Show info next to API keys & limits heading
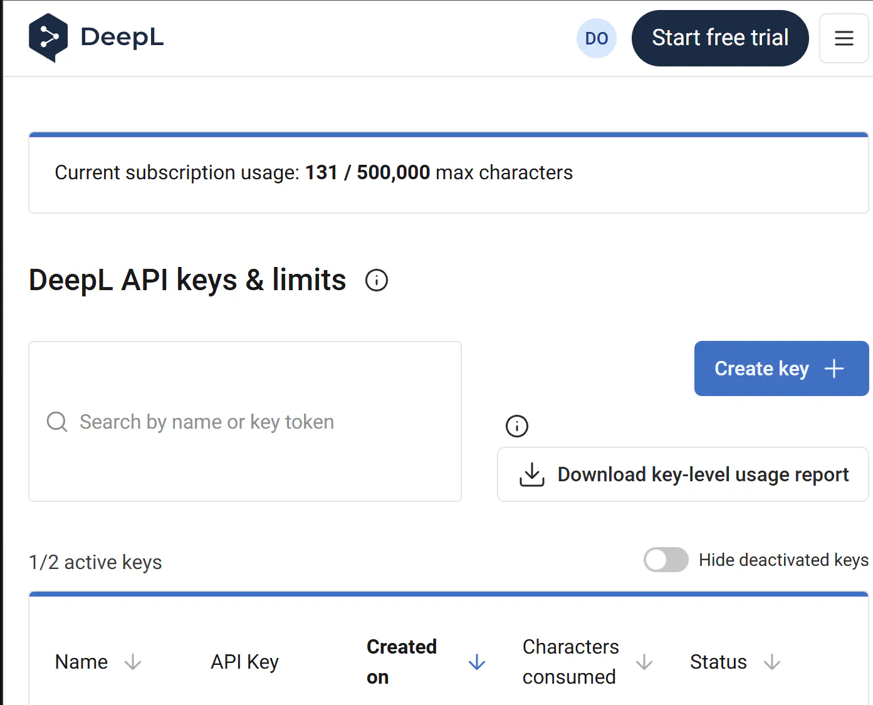The height and width of the screenshot is (705, 873). coord(377,280)
